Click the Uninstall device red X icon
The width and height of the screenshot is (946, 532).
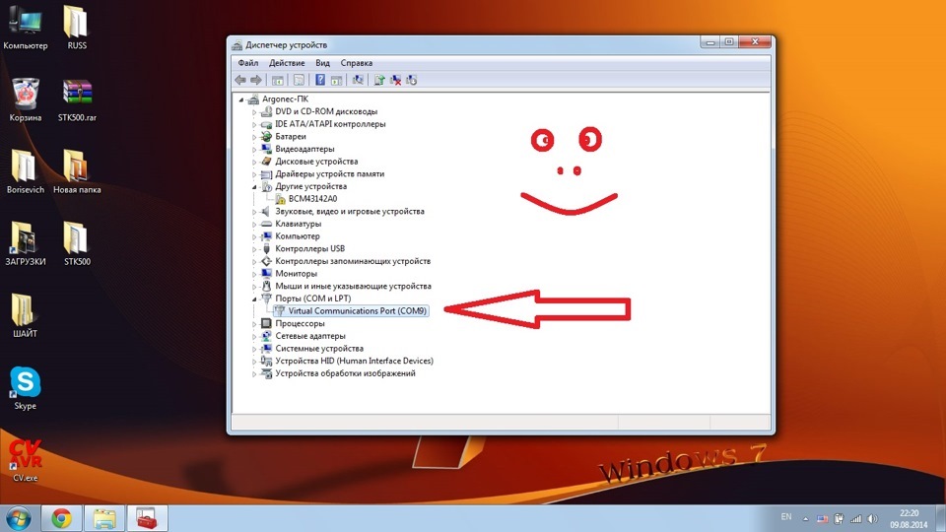(x=396, y=80)
